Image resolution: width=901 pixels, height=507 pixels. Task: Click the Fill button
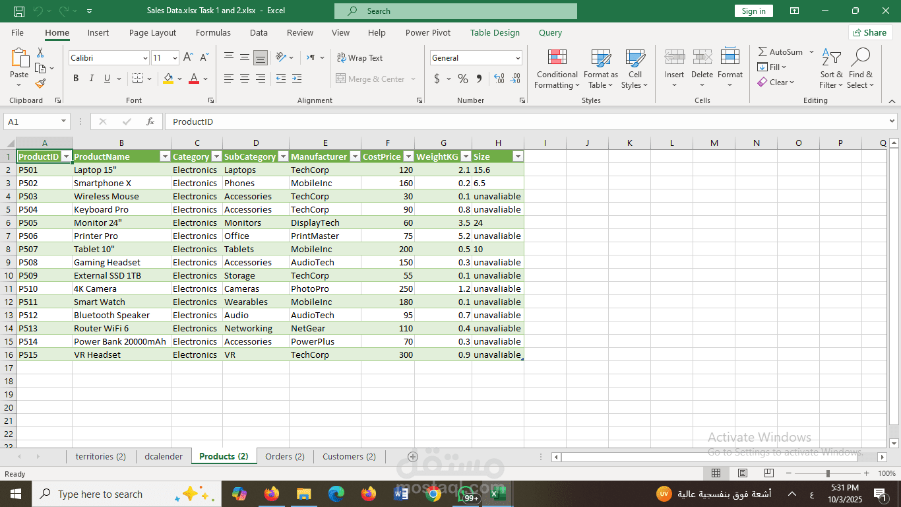pyautogui.click(x=772, y=67)
